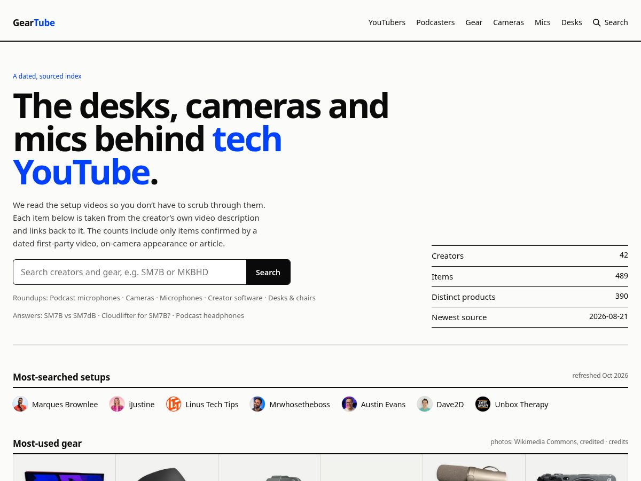Open the Podcast headphones answer
This screenshot has width=641, height=481.
click(x=210, y=315)
